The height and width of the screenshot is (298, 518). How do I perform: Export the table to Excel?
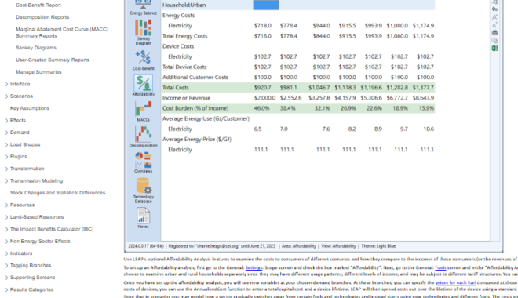(x=494, y=48)
